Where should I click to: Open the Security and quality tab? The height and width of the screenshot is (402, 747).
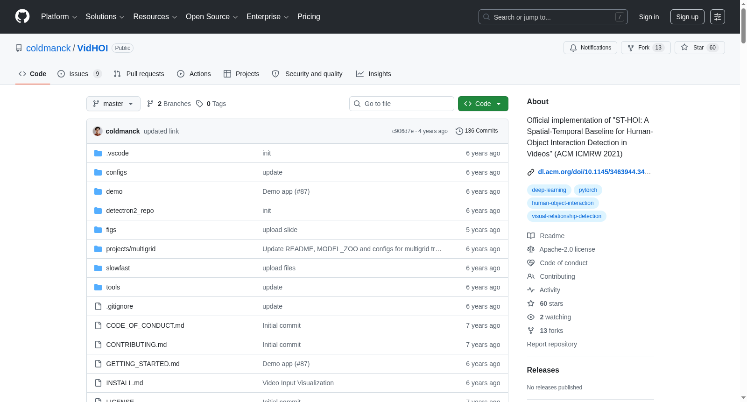pyautogui.click(x=307, y=74)
